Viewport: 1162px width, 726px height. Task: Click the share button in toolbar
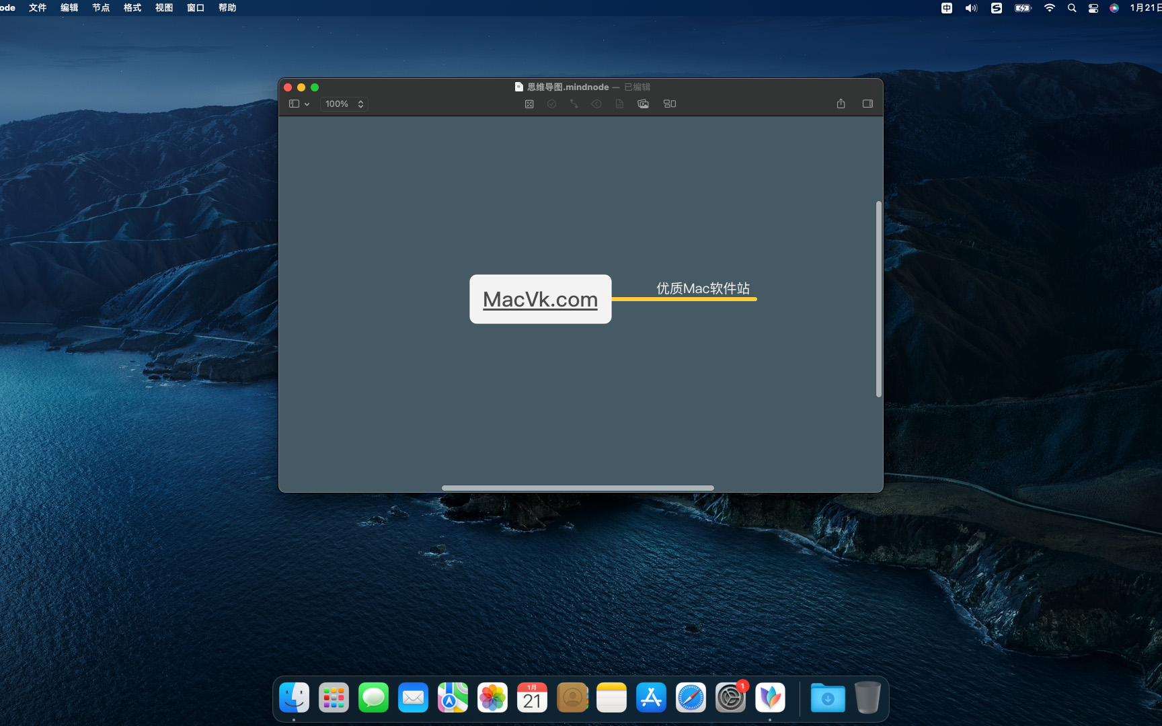(841, 104)
